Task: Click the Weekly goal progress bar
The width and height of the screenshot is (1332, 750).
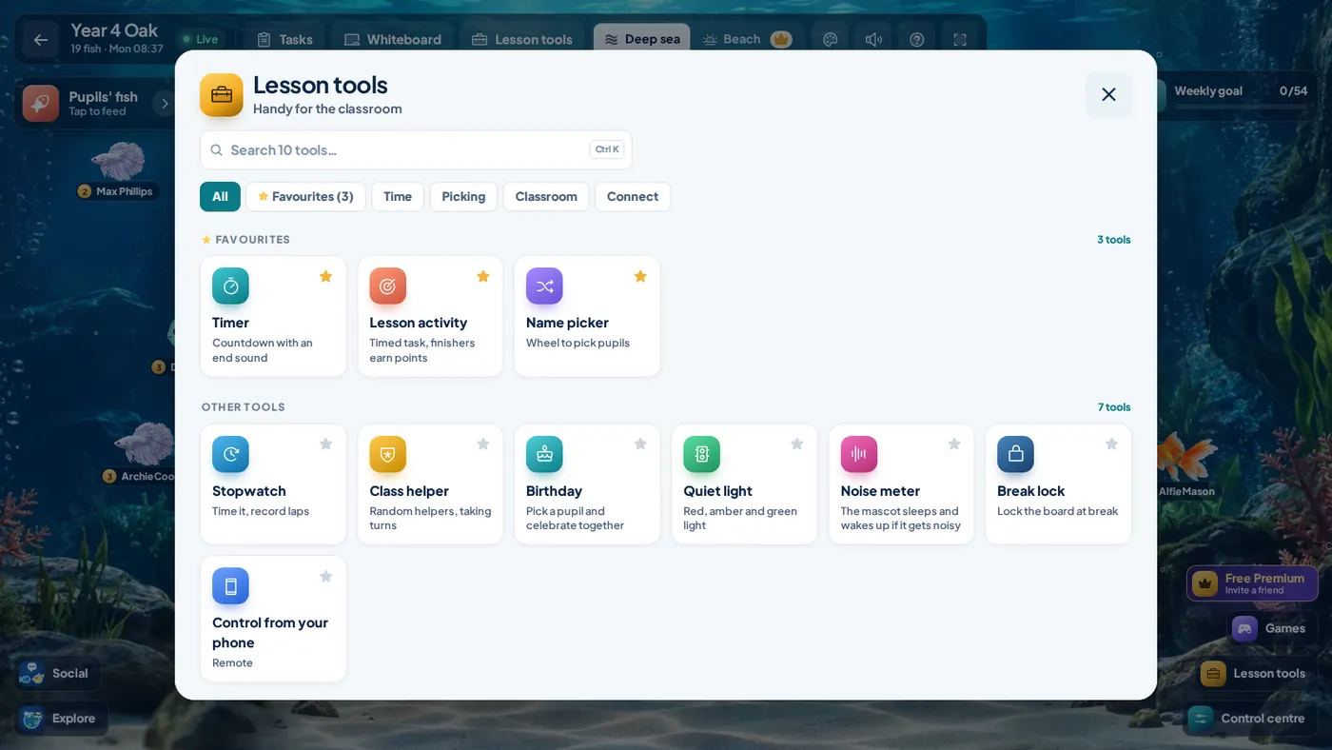Action: (x=1241, y=108)
